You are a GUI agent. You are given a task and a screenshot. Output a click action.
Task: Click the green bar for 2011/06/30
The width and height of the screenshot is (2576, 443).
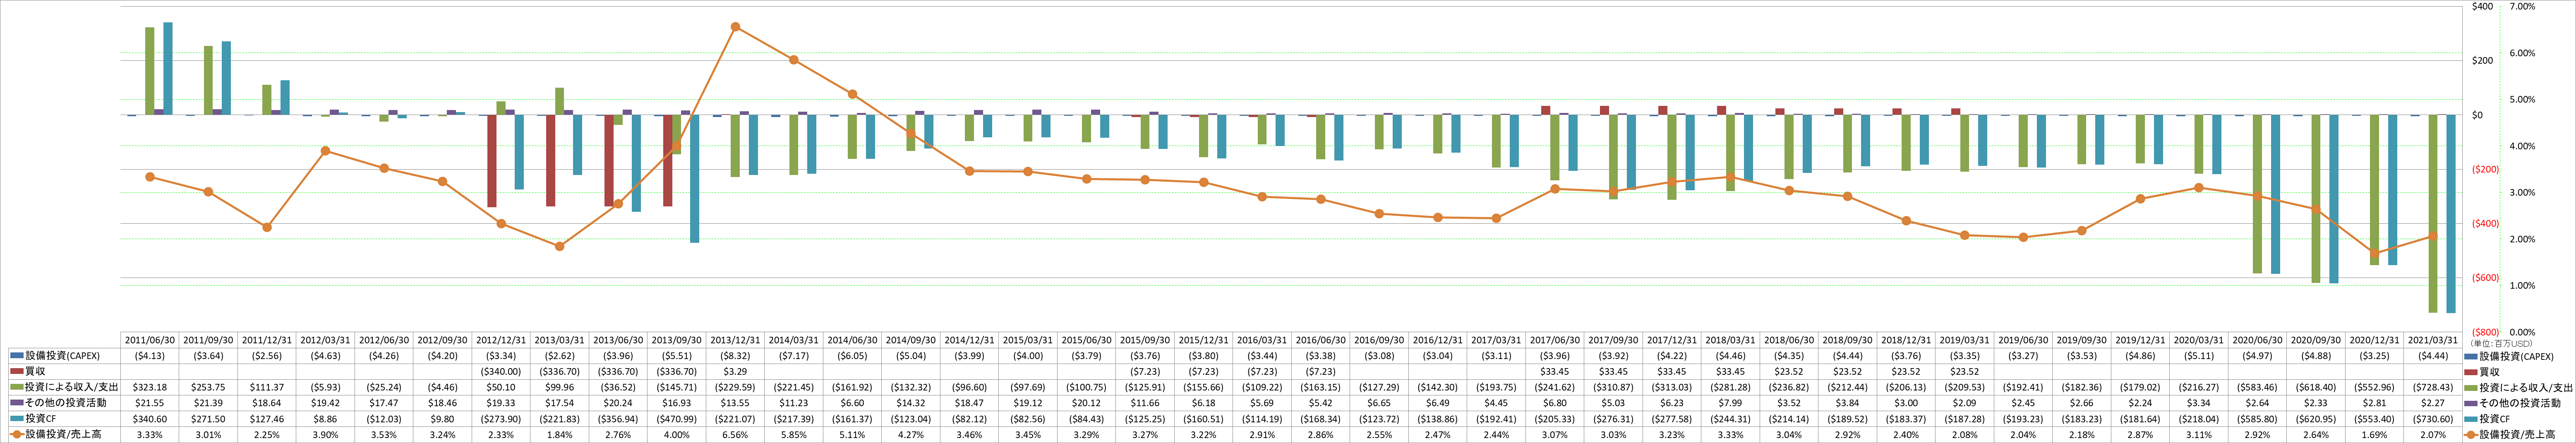click(x=150, y=71)
